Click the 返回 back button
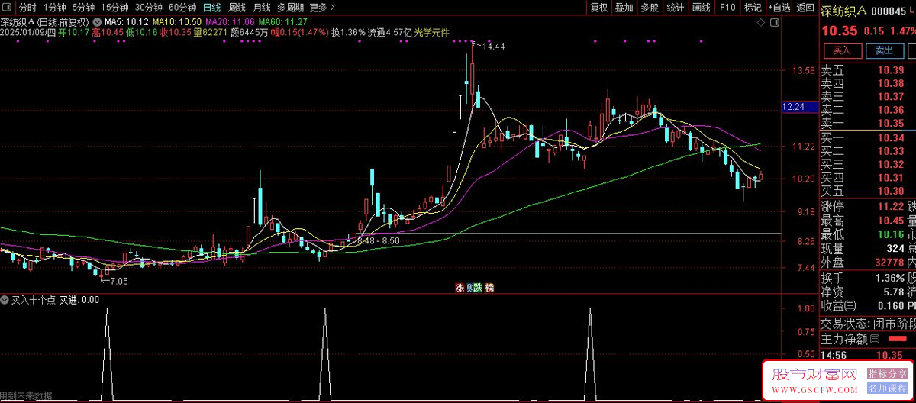This screenshot has height=403, width=916. click(805, 8)
